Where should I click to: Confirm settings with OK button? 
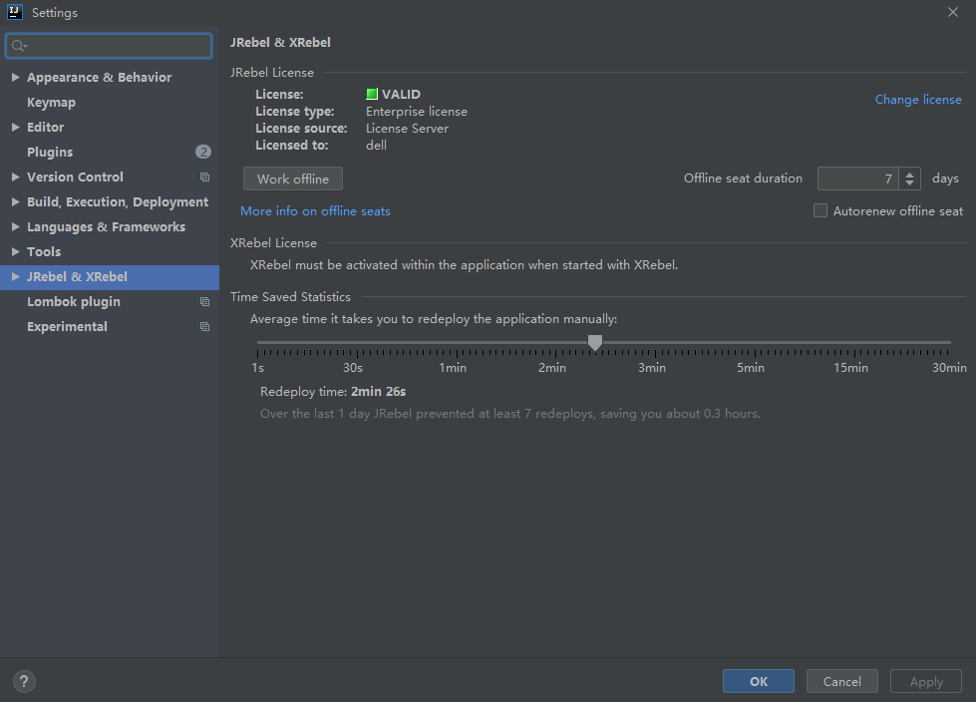[758, 681]
